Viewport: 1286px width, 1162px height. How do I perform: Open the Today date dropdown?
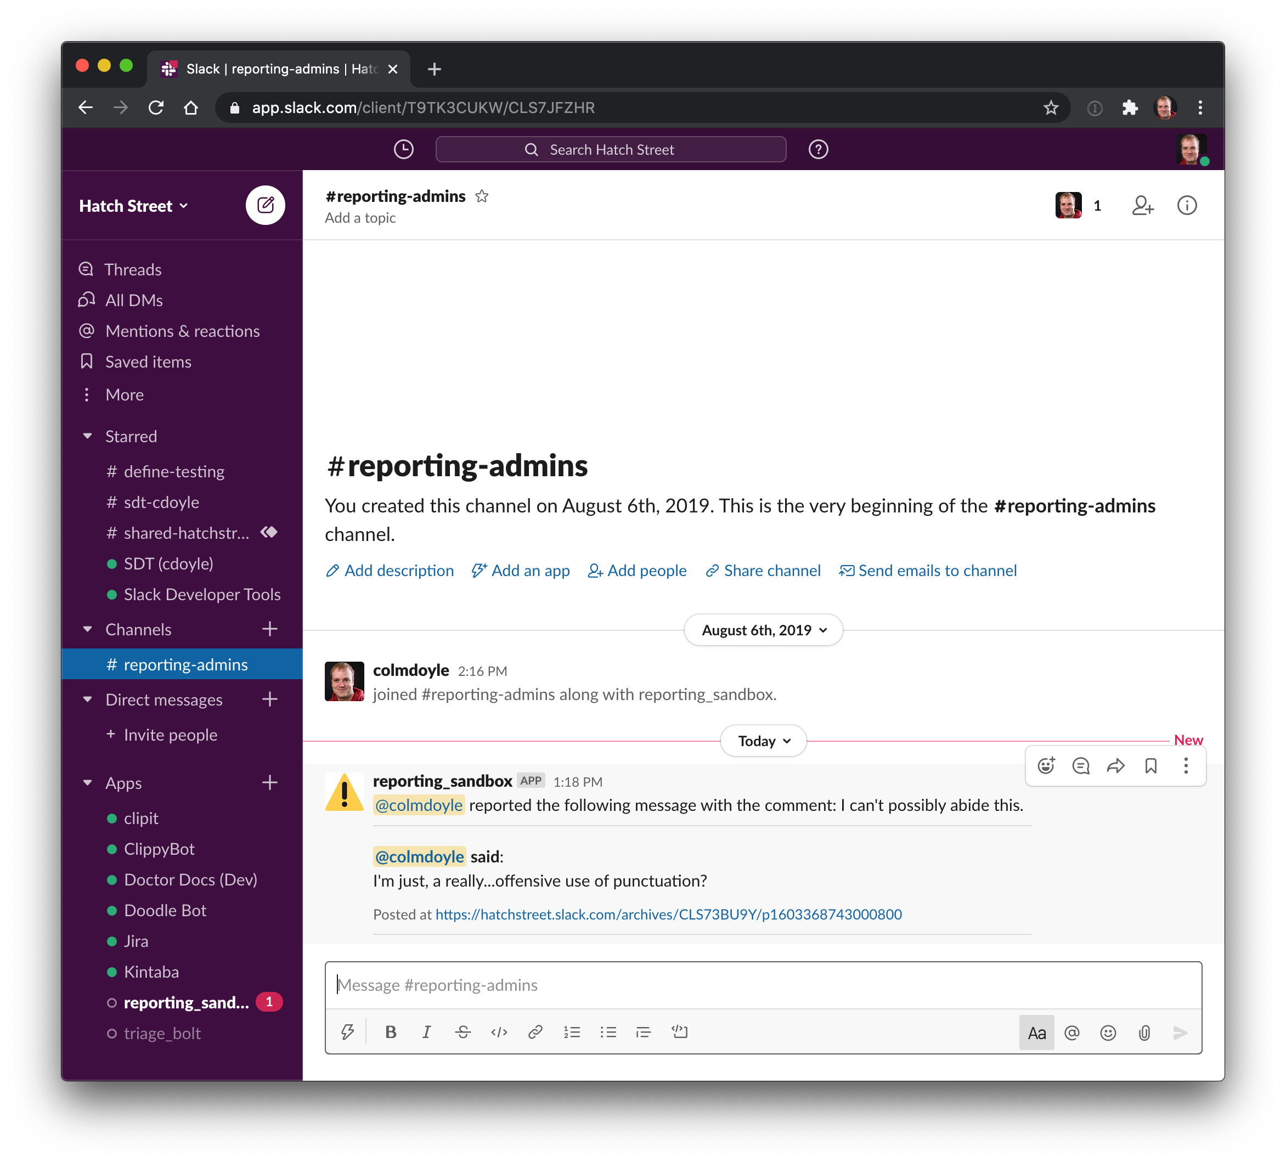coord(763,741)
